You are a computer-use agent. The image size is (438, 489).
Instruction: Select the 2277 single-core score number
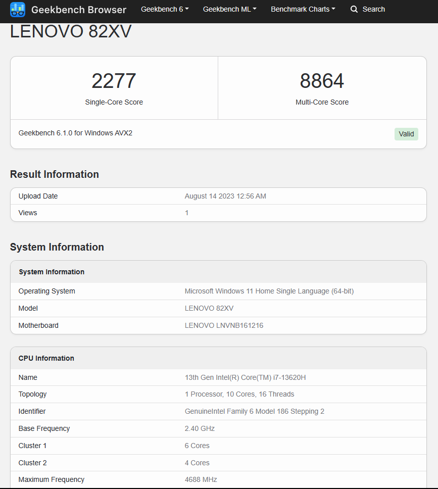tap(114, 81)
